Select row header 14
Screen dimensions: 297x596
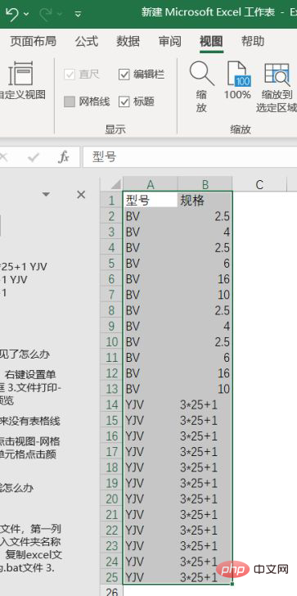coord(111,404)
